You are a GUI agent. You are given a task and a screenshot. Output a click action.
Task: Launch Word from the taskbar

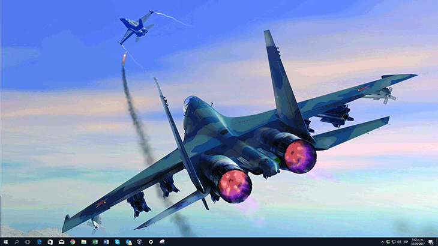106,242
